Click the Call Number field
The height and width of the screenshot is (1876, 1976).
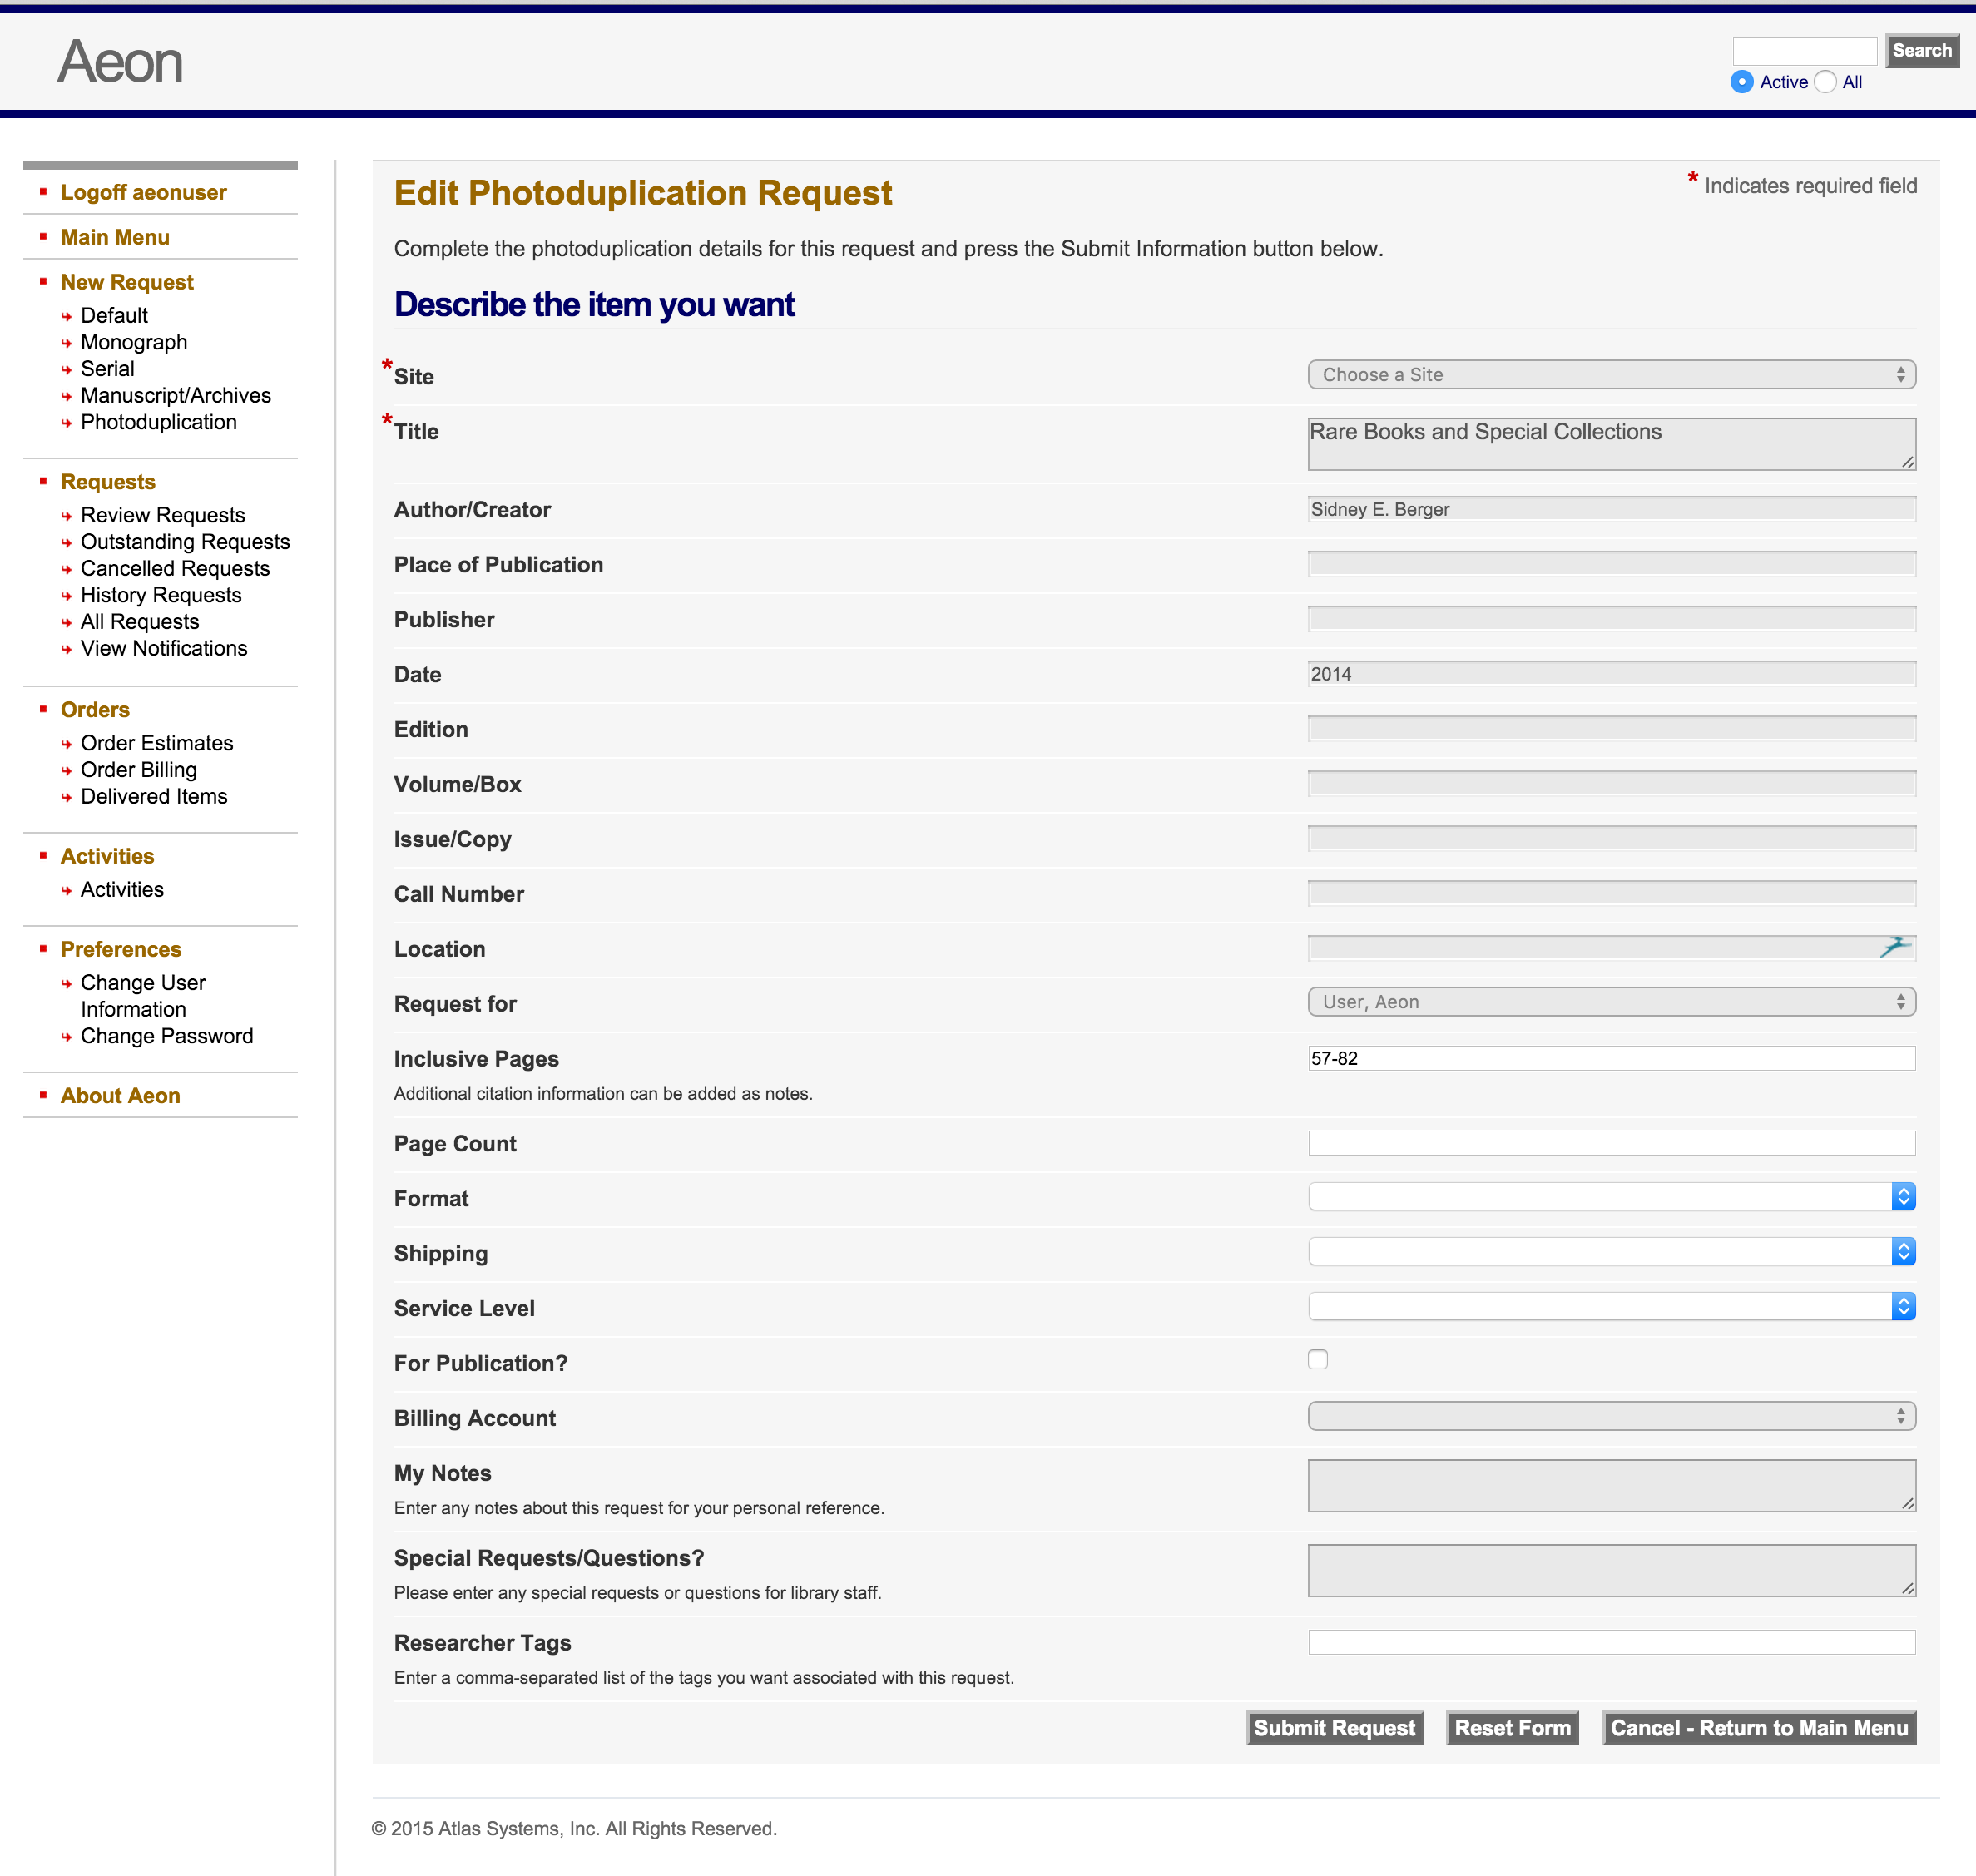click(1611, 894)
